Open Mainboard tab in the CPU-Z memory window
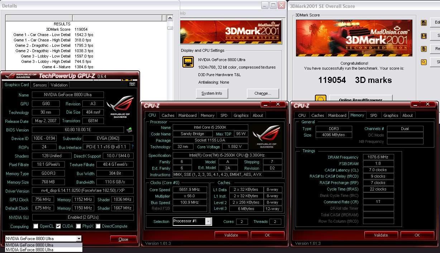 [337, 115]
